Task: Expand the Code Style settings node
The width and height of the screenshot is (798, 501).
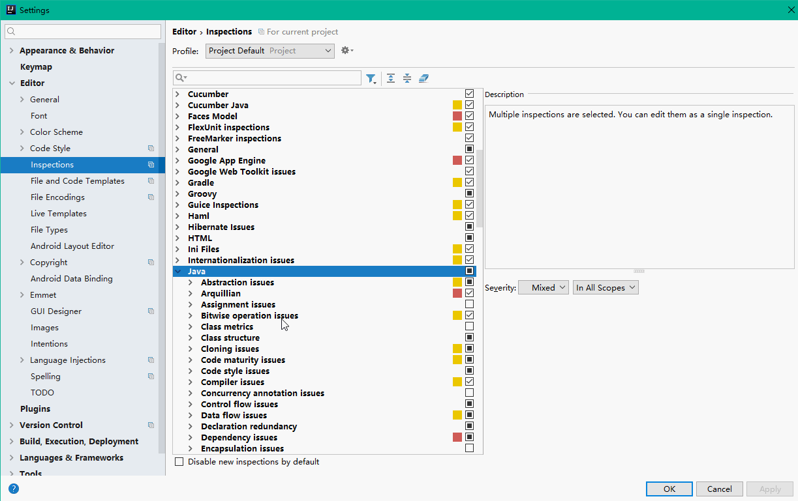Action: (22, 149)
